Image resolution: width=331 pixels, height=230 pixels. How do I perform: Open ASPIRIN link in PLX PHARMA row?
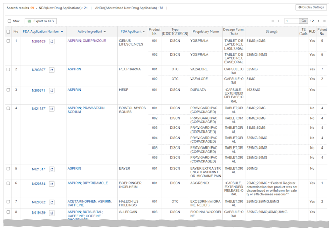point(74,69)
